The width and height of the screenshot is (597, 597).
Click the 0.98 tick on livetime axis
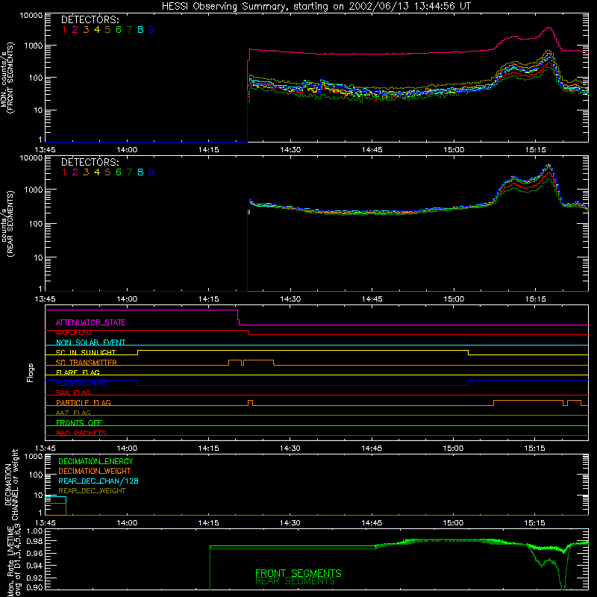(34, 541)
